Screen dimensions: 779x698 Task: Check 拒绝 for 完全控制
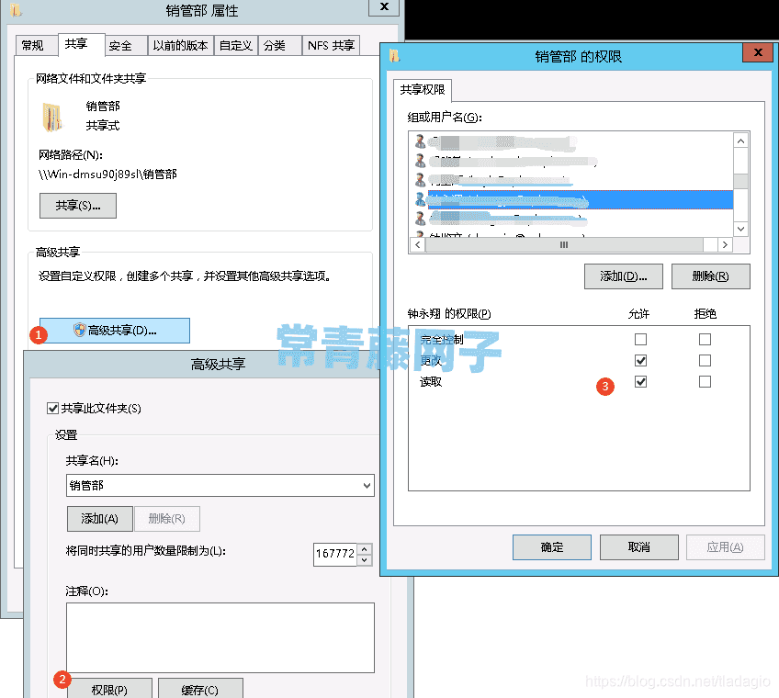tap(705, 339)
